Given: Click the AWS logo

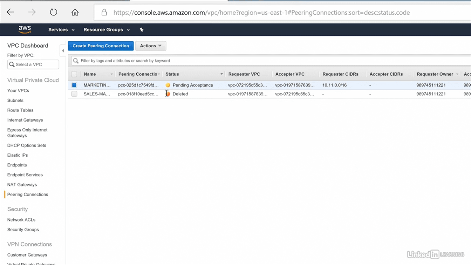Looking at the screenshot, I should tap(25, 30).
